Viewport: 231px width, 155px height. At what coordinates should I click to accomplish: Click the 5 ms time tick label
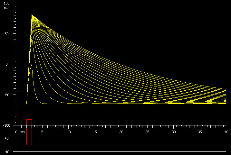[42, 132]
